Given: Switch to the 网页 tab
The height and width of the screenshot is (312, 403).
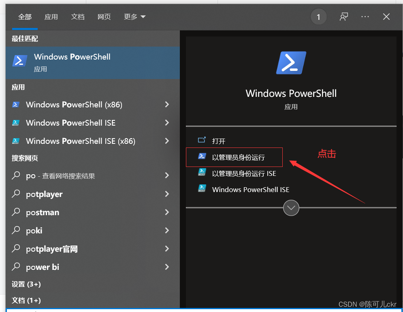Looking at the screenshot, I should click(104, 17).
